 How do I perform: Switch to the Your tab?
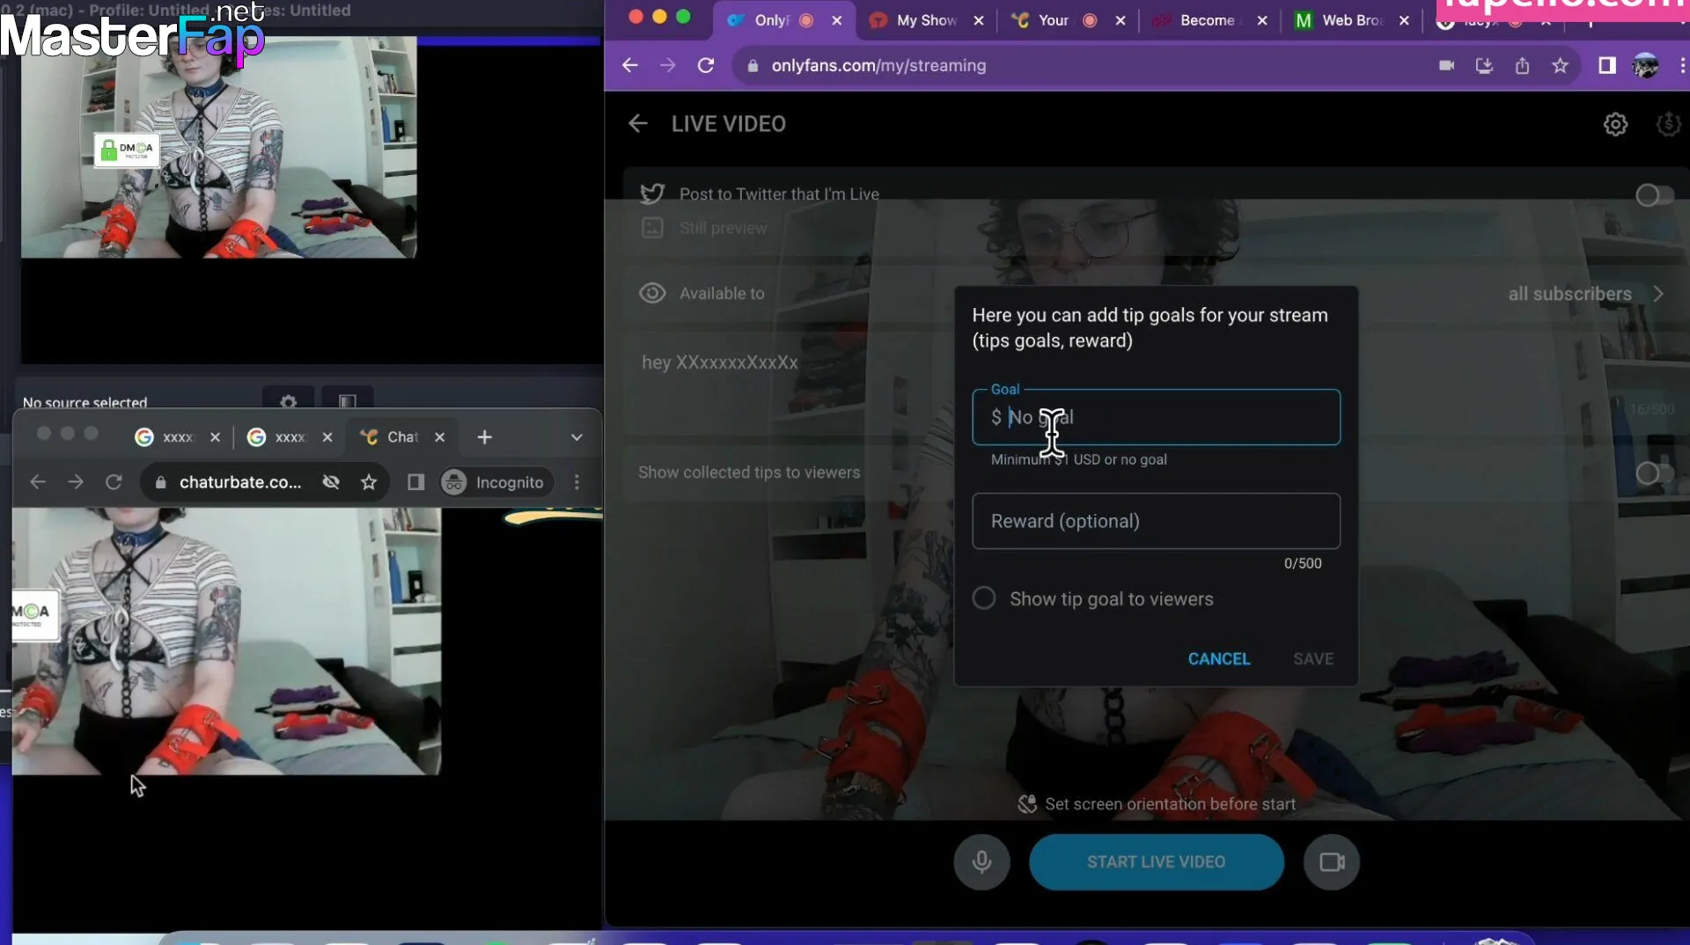1054,20
